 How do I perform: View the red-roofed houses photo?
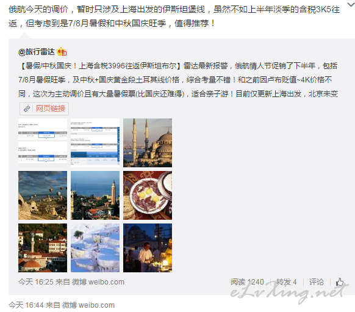coord(43,248)
